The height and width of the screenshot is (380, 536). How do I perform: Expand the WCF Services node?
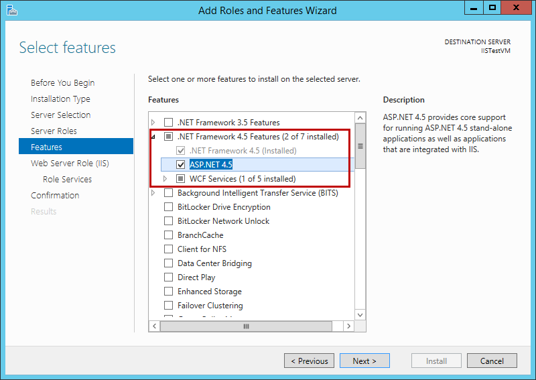pyautogui.click(x=165, y=179)
